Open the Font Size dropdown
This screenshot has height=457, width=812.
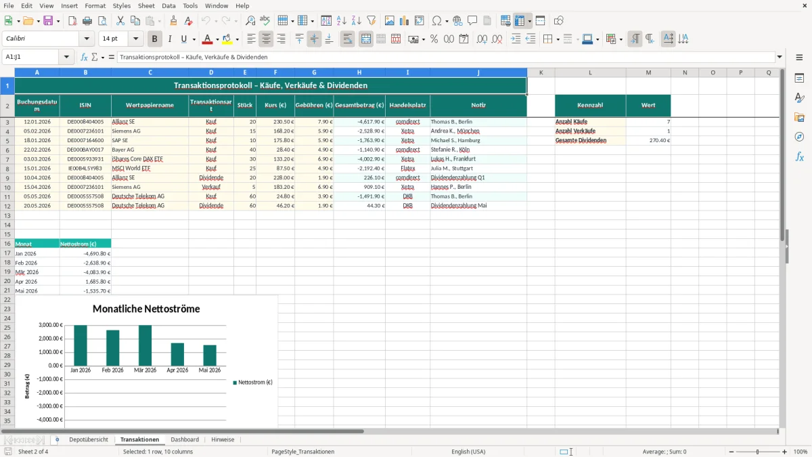click(x=136, y=39)
